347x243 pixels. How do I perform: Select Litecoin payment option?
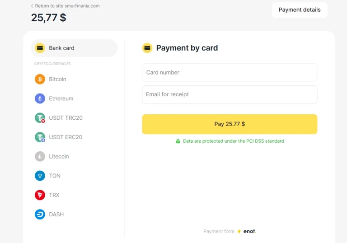point(59,156)
